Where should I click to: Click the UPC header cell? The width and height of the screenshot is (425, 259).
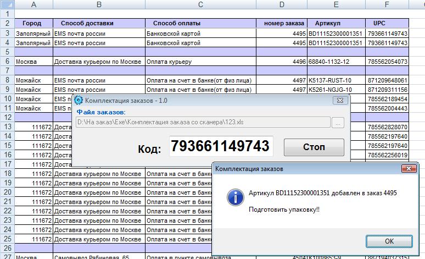click(x=387, y=23)
